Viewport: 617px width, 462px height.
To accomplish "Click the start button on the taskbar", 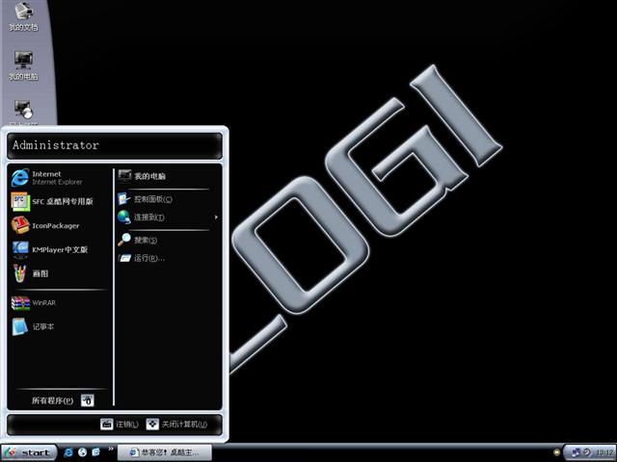I will point(28,452).
